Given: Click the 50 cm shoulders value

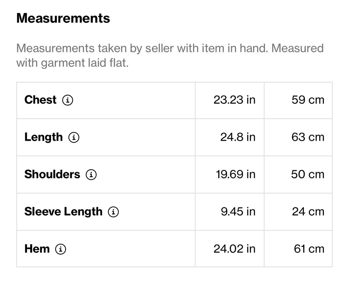Looking at the screenshot, I should pos(308,174).
